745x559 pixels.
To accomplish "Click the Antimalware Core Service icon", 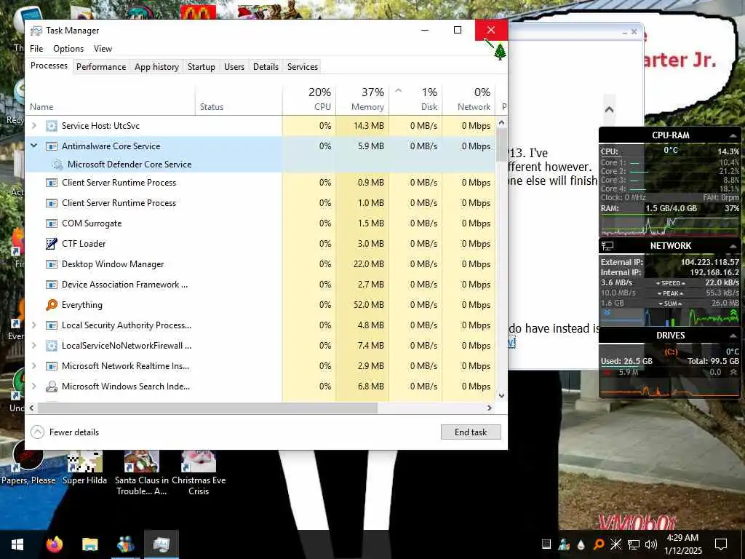I will click(52, 146).
